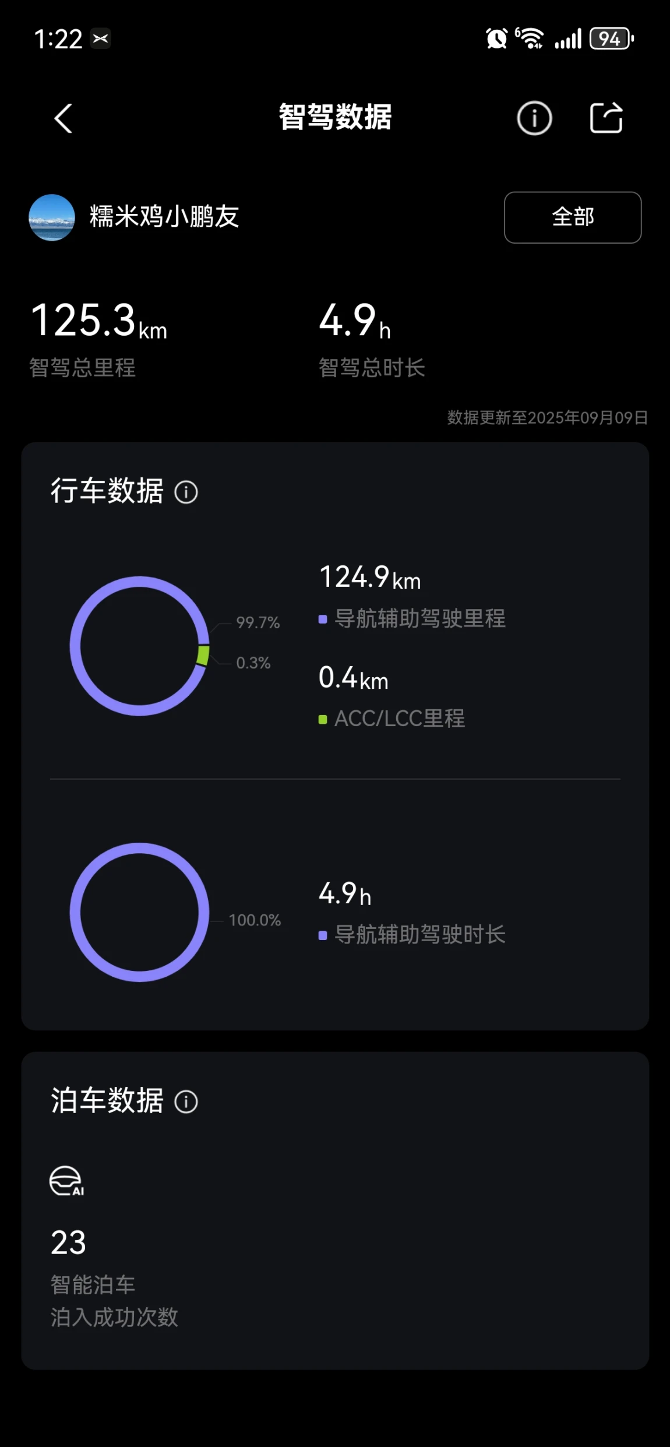The image size is (670, 1447).
Task: Tap the green ACC/LCC里程 legend swatch
Action: click(x=323, y=720)
